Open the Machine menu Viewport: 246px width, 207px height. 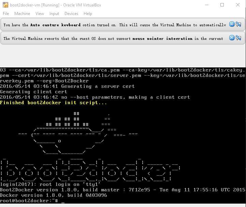coord(22,14)
